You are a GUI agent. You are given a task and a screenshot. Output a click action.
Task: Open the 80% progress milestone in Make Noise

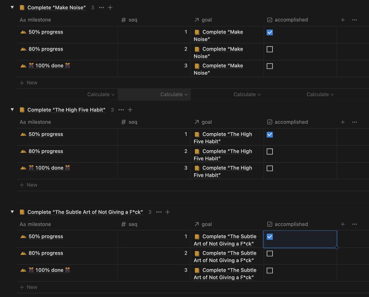46,49
